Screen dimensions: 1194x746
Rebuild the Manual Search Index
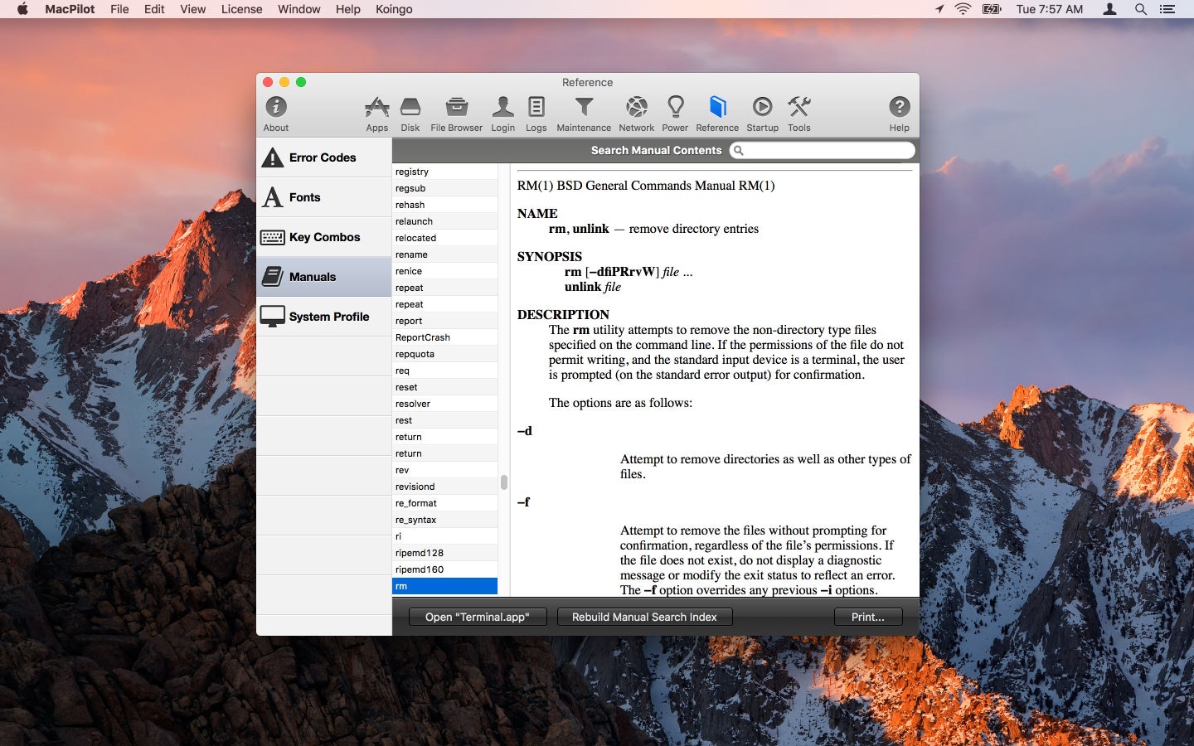point(644,617)
